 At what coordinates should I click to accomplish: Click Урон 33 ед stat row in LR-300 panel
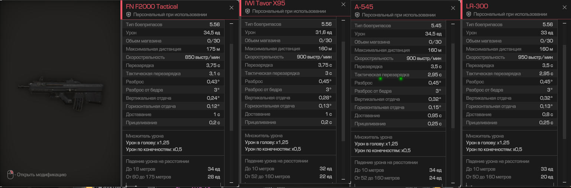pos(510,33)
